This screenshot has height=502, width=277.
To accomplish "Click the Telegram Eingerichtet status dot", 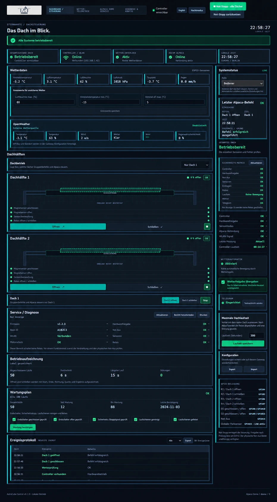I will [223, 303].
